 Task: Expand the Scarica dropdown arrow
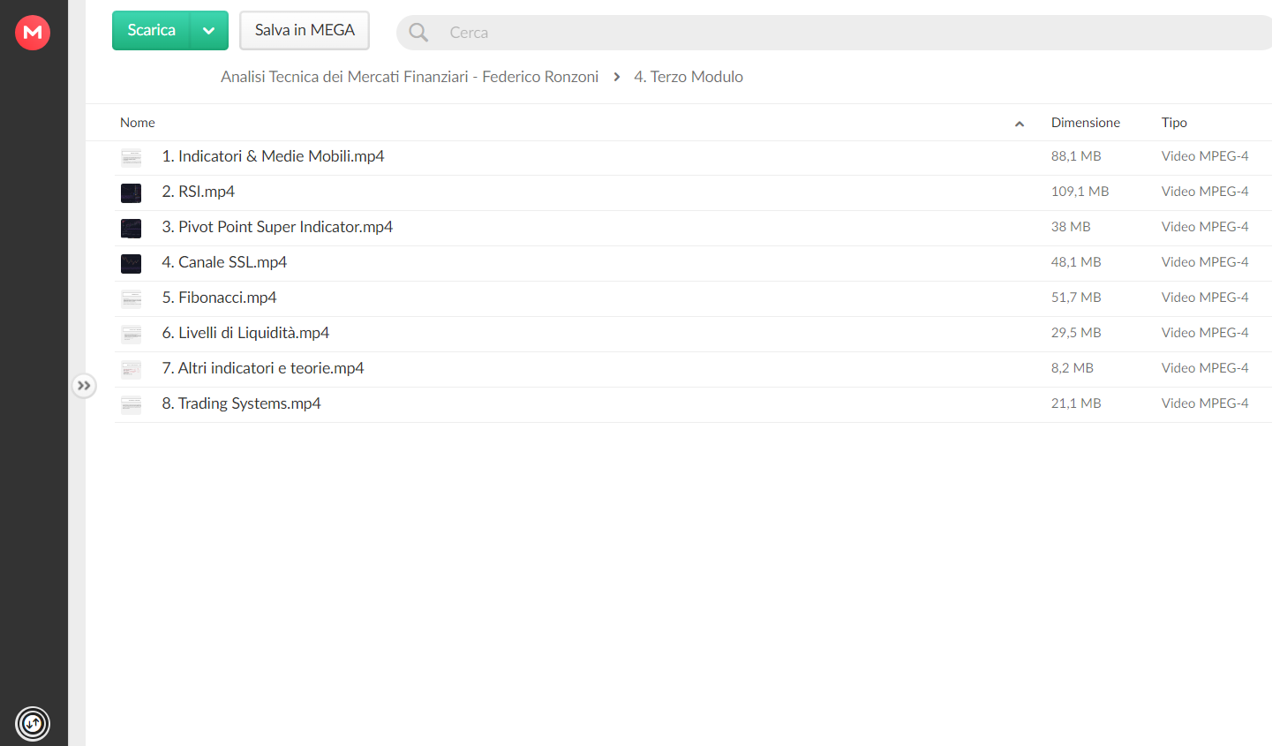(209, 31)
